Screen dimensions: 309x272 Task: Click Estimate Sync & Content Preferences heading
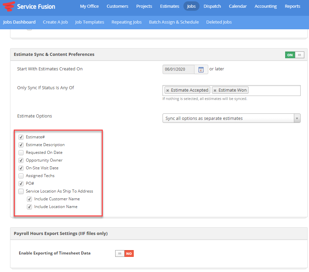click(54, 54)
